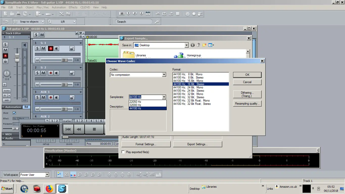Enable the Play exported file(s) checkbox
Screen dimensions: 345x194
(123, 152)
